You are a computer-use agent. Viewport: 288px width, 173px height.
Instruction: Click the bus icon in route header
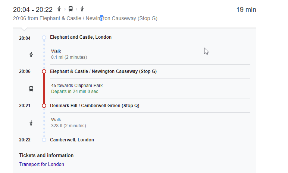(71, 9)
